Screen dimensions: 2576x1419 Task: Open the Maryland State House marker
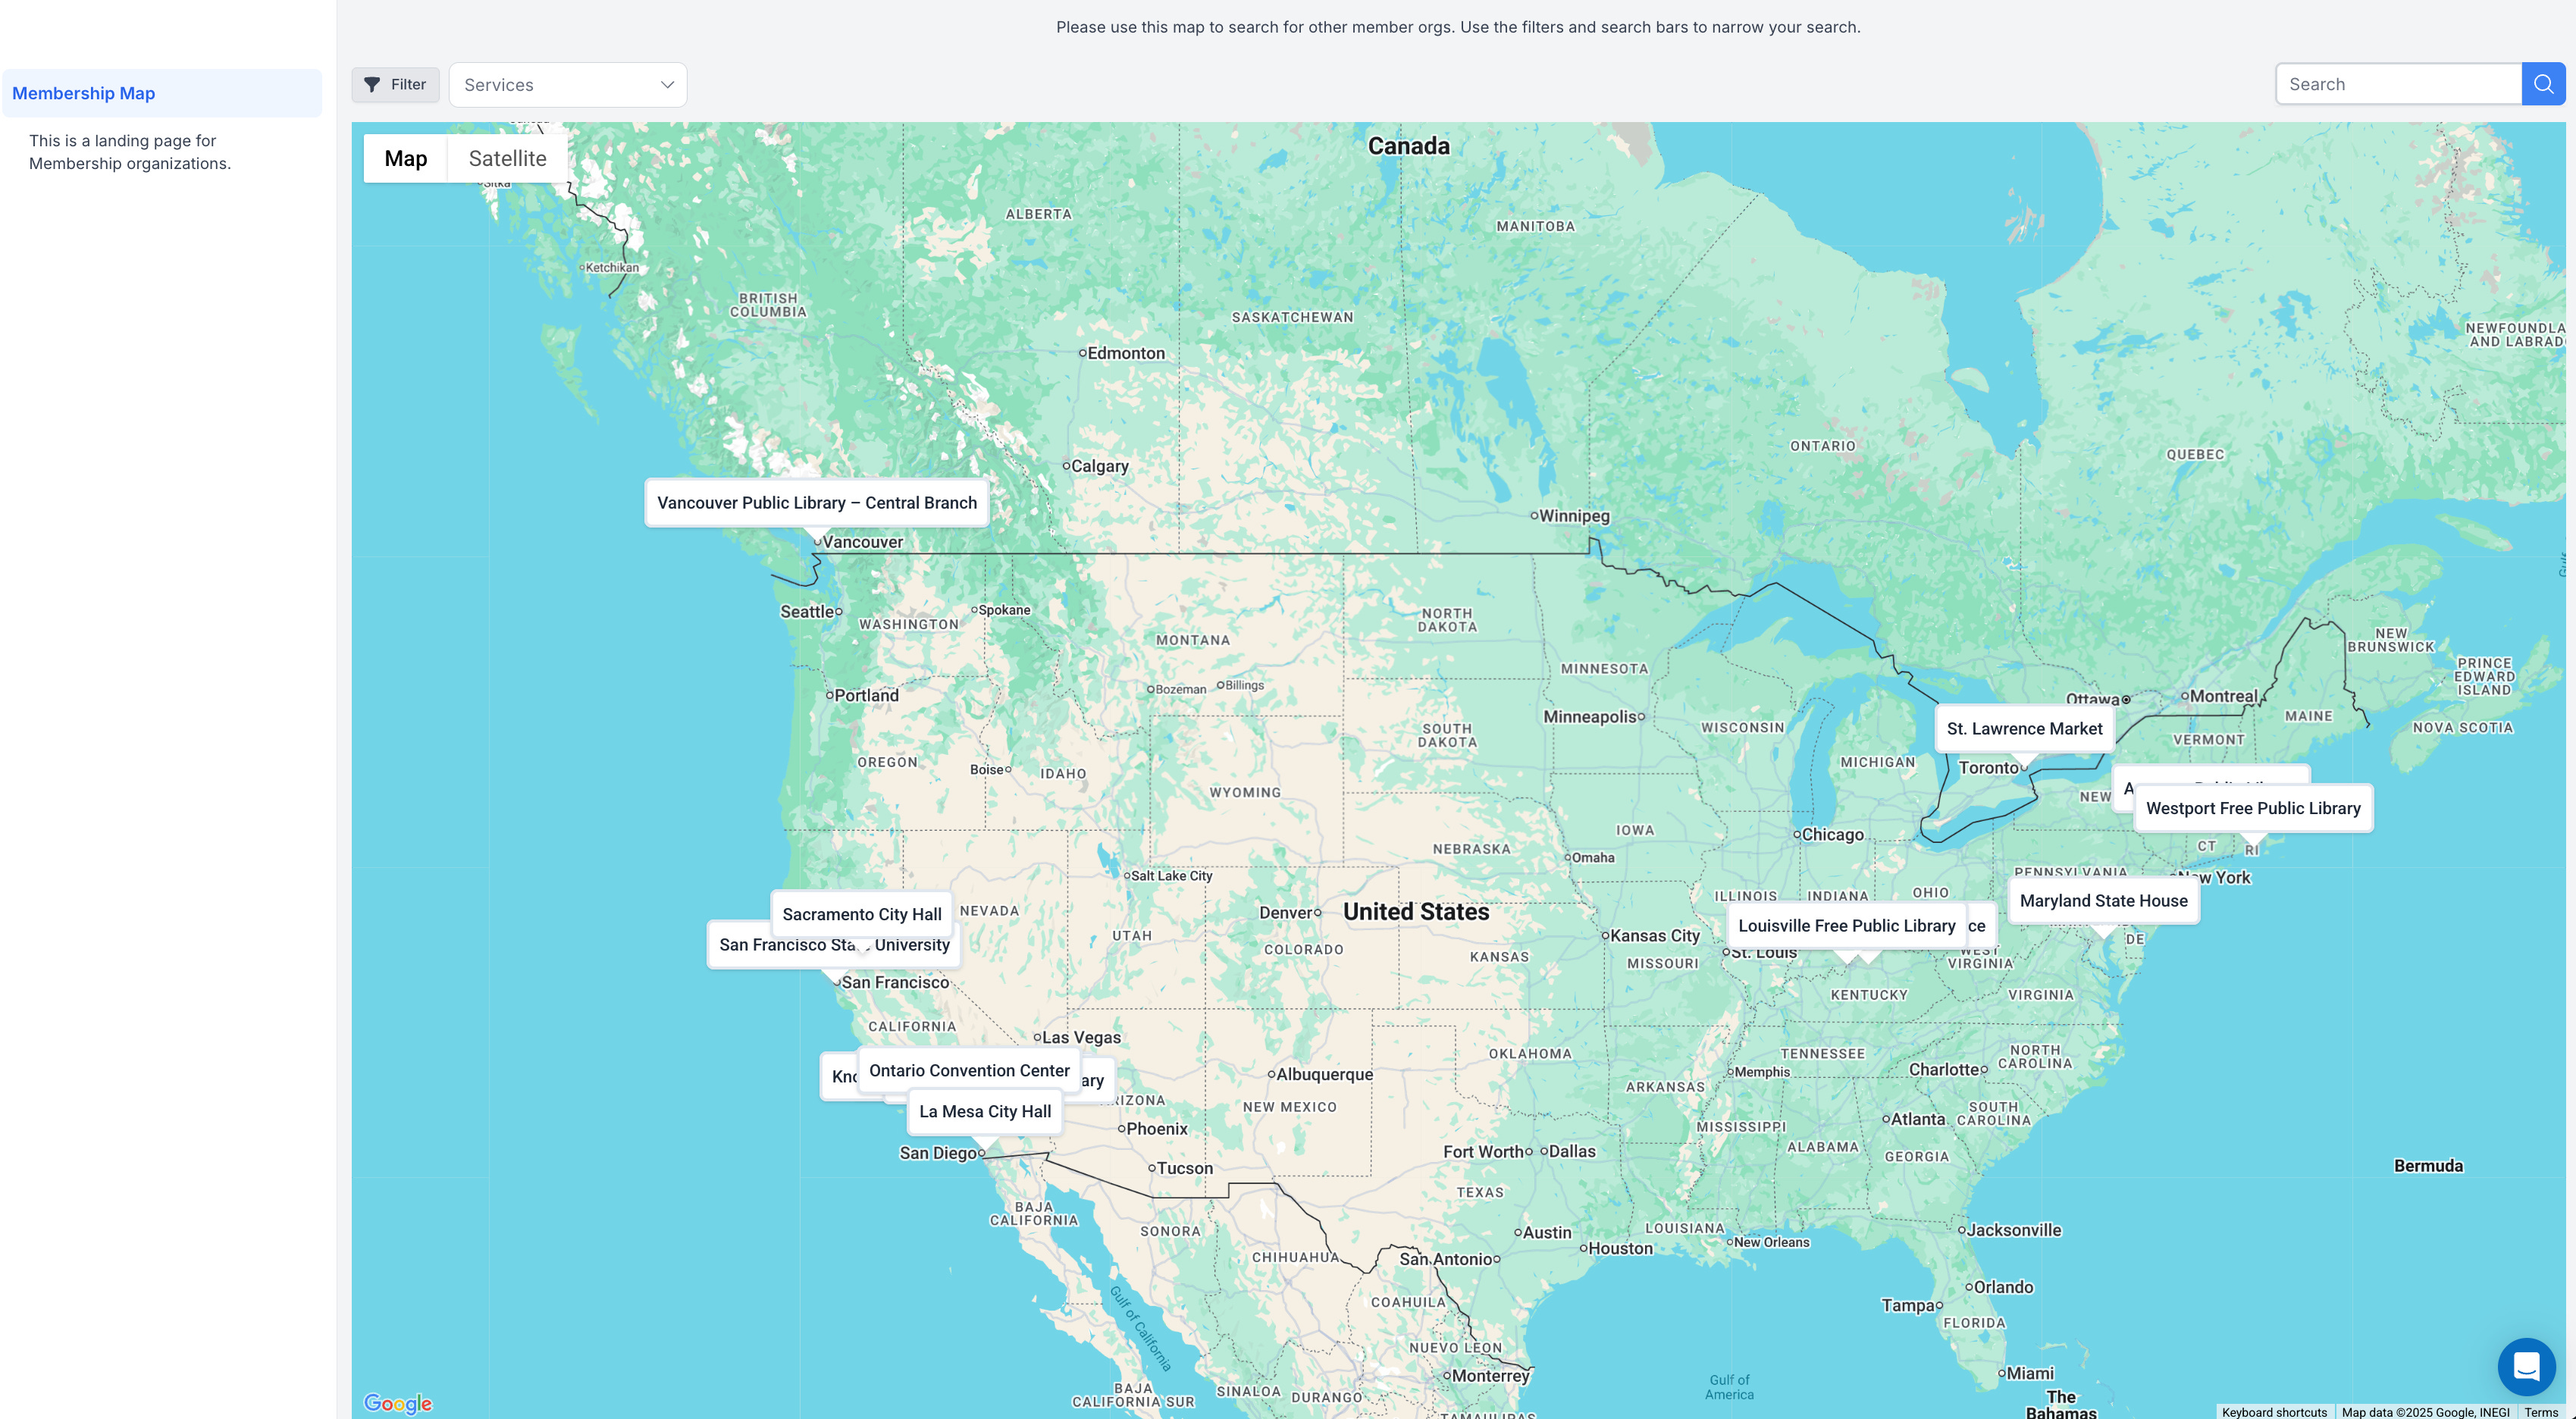click(x=2103, y=901)
